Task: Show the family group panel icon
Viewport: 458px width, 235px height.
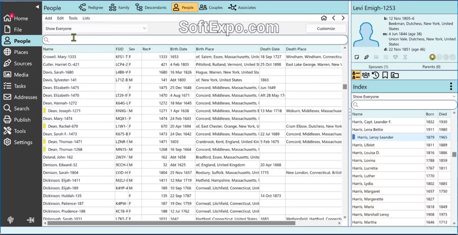Action: pos(366,76)
